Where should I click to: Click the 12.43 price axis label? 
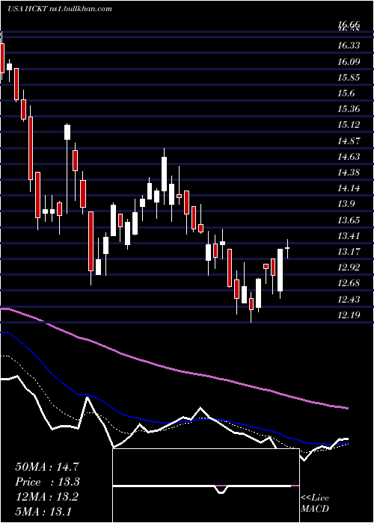point(349,299)
